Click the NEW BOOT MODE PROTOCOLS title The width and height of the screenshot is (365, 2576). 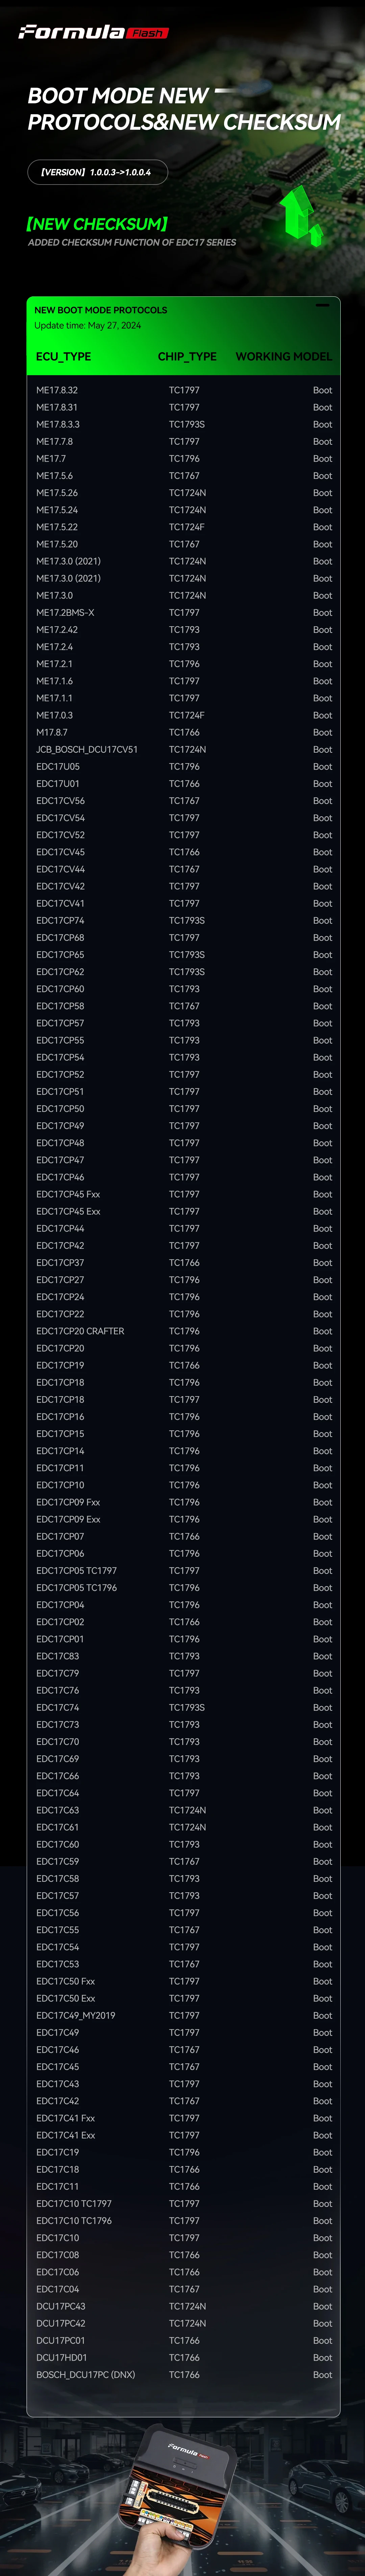[101, 310]
